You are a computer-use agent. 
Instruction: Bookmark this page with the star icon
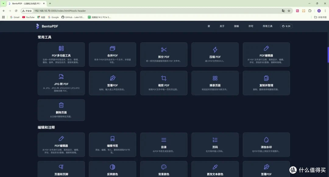(x=289, y=11)
